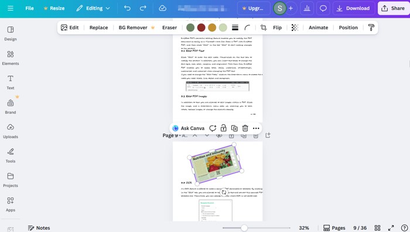Click the Upgrade button
410x232 pixels.
click(254, 8)
